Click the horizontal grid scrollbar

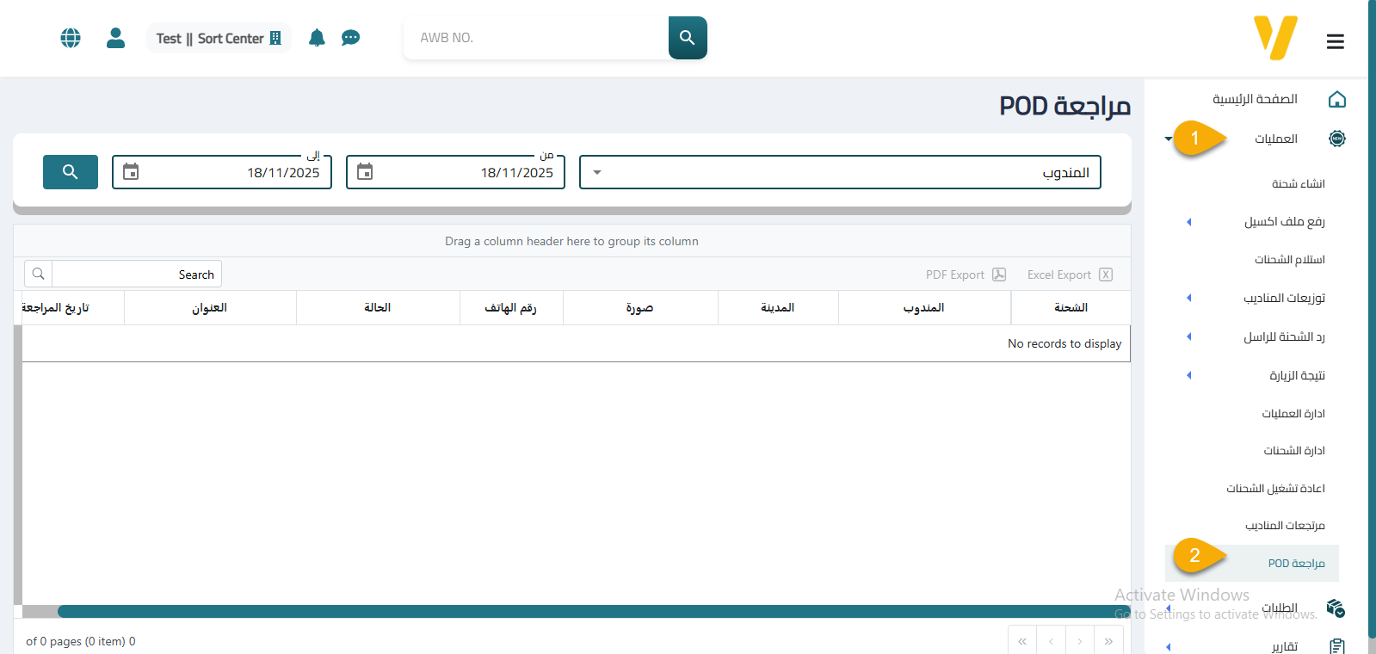(x=593, y=611)
